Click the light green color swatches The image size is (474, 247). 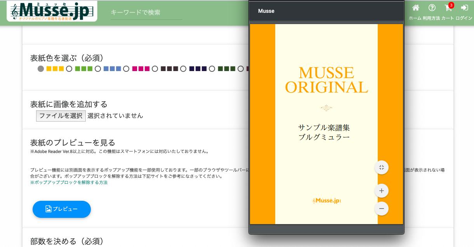(x=83, y=69)
